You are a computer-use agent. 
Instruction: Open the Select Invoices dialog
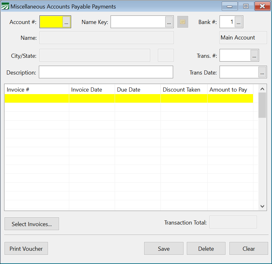[32, 224]
